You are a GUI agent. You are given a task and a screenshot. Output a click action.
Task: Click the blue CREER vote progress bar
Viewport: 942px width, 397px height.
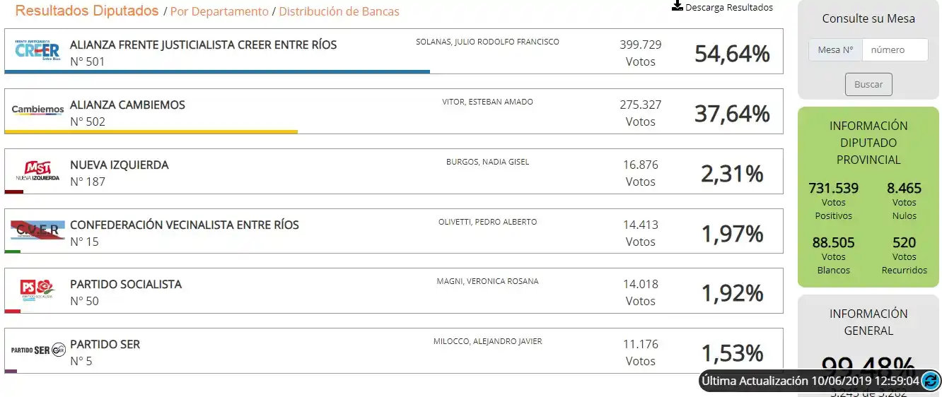point(217,71)
